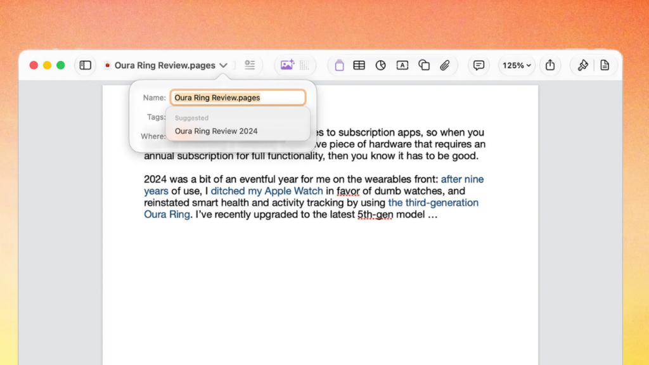
Task: Add a comment using the speech bubble icon
Action: (x=479, y=65)
